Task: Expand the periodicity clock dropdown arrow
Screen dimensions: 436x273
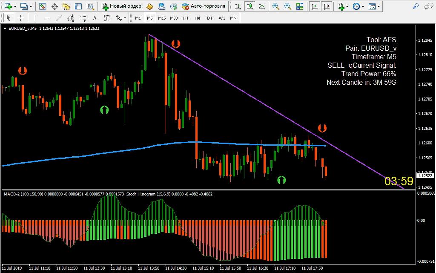Action: (x=363, y=6)
